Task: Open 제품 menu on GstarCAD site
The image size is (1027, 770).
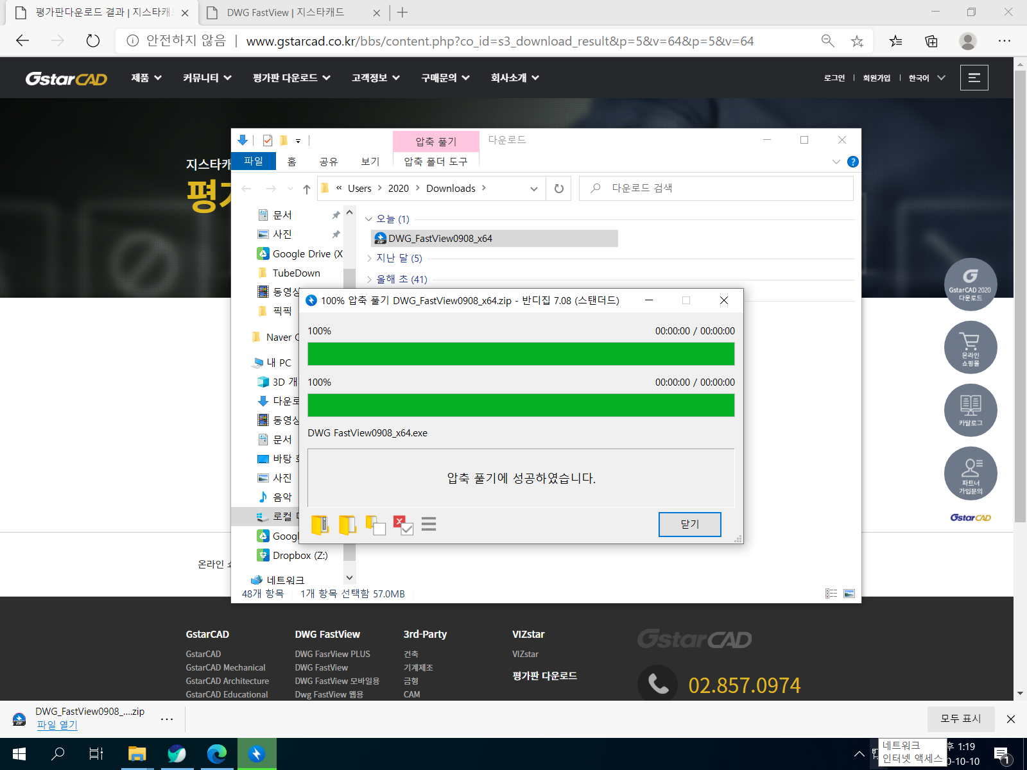Action: (x=146, y=78)
